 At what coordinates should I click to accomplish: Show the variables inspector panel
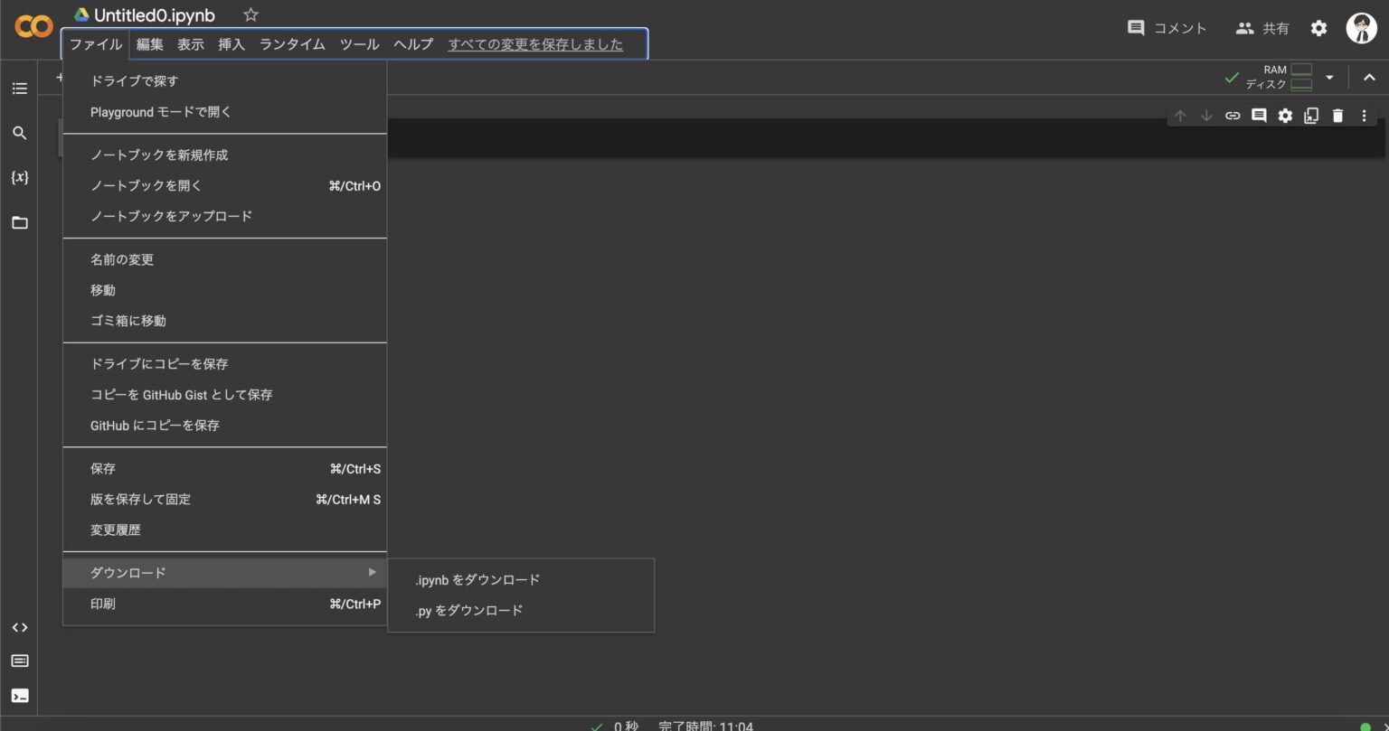tap(20, 177)
